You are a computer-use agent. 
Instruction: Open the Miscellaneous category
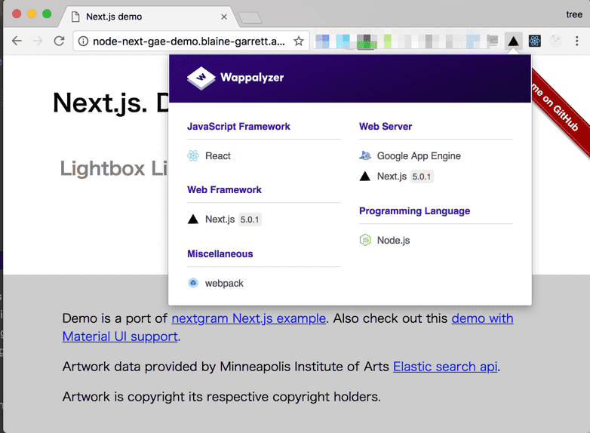click(220, 254)
